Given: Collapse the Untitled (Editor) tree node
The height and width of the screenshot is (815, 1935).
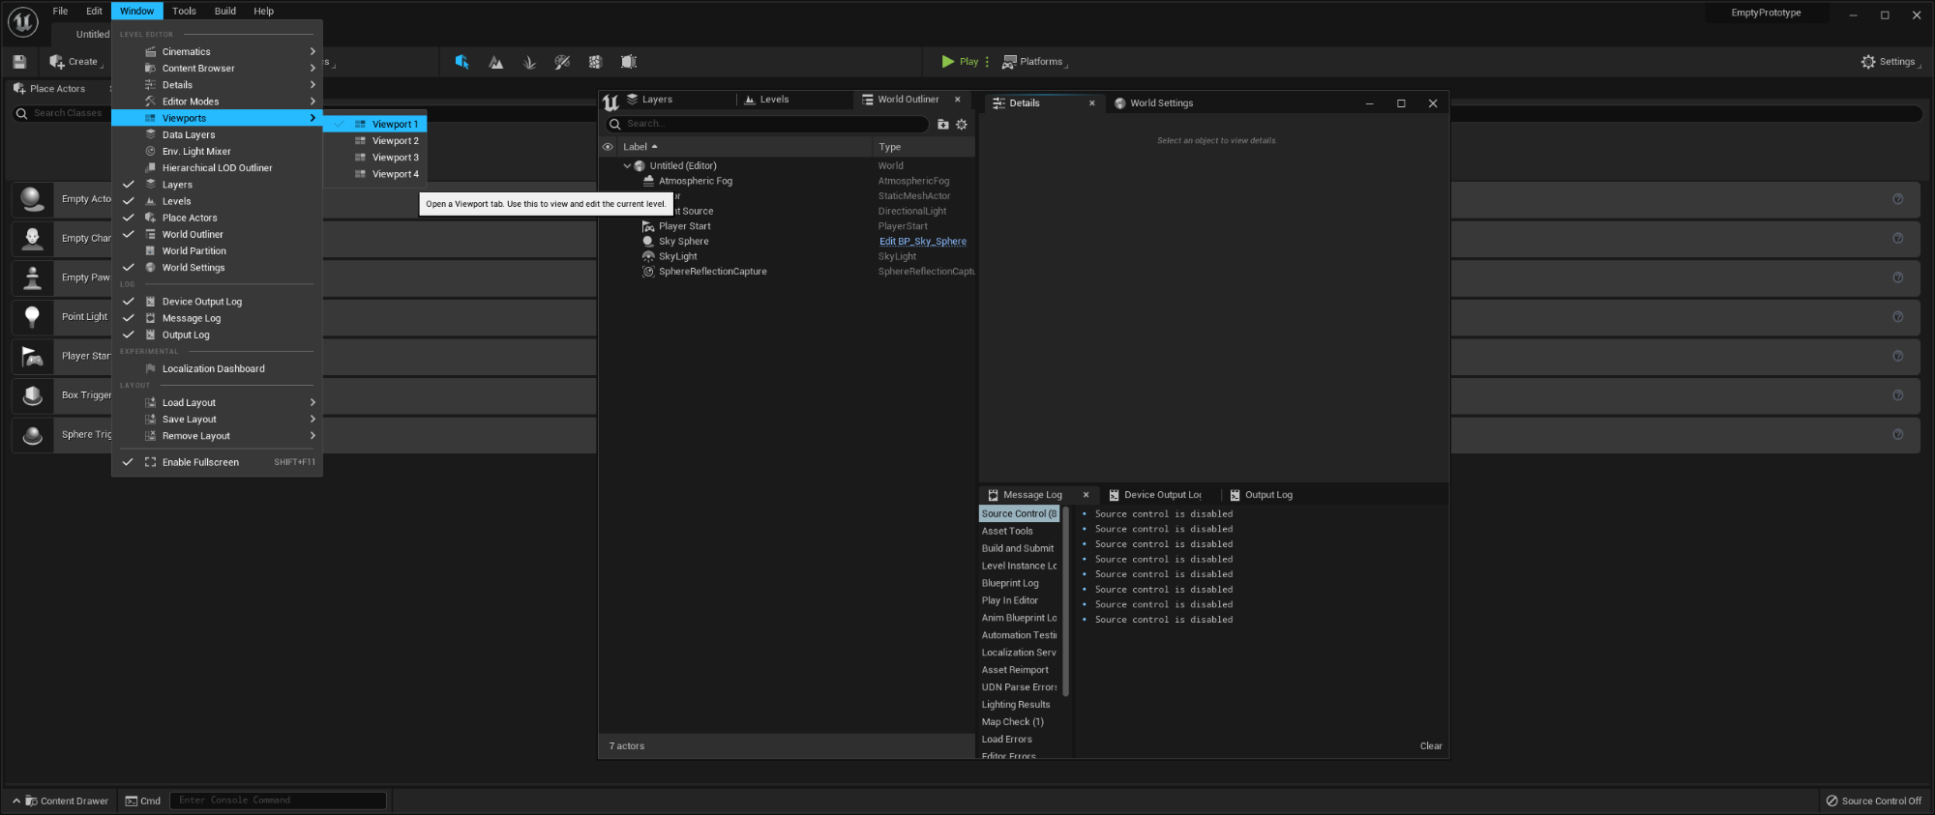Looking at the screenshot, I should tap(627, 166).
